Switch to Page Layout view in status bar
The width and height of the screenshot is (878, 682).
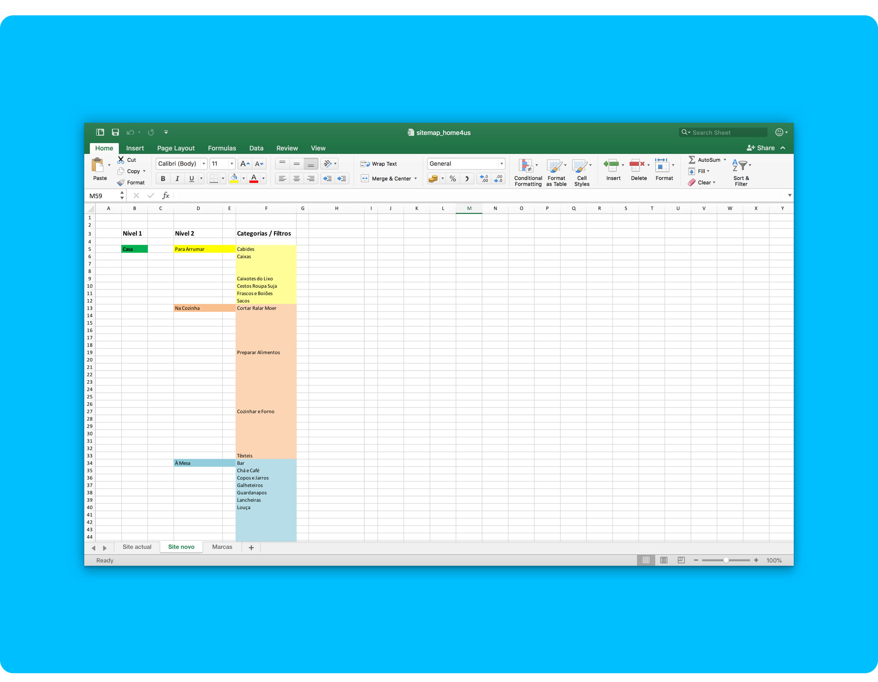point(664,560)
